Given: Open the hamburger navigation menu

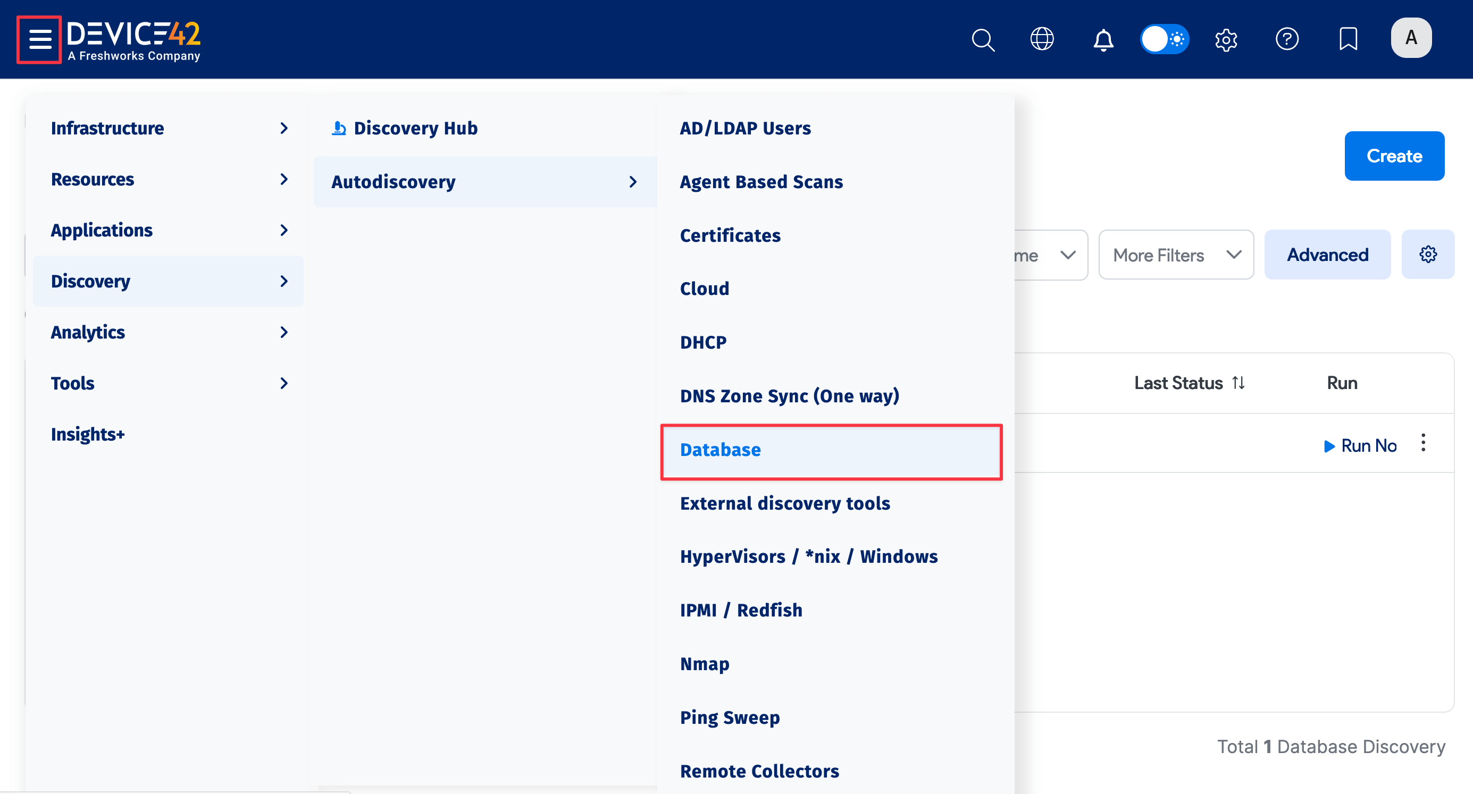Looking at the screenshot, I should pyautogui.click(x=39, y=39).
